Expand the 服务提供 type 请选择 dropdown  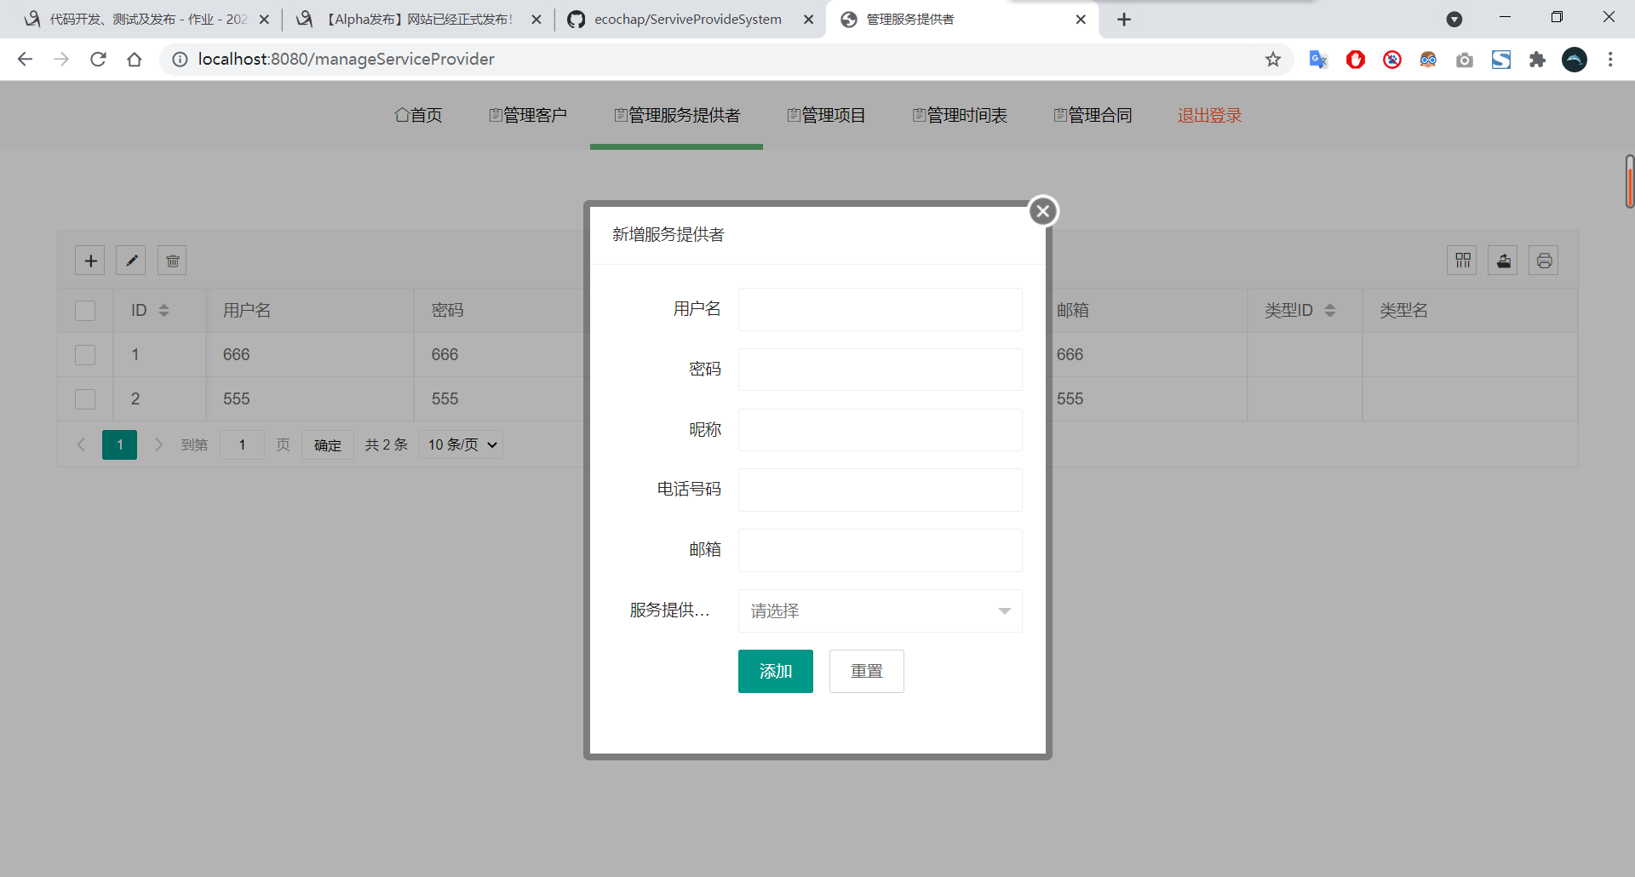(880, 610)
